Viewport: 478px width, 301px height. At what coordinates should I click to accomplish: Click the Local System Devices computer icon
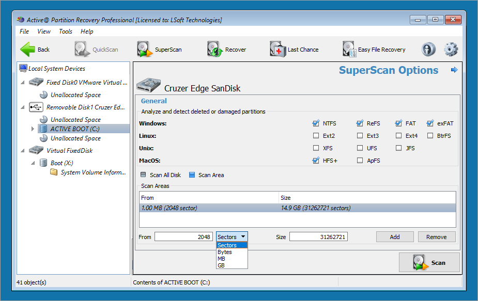tap(23, 68)
